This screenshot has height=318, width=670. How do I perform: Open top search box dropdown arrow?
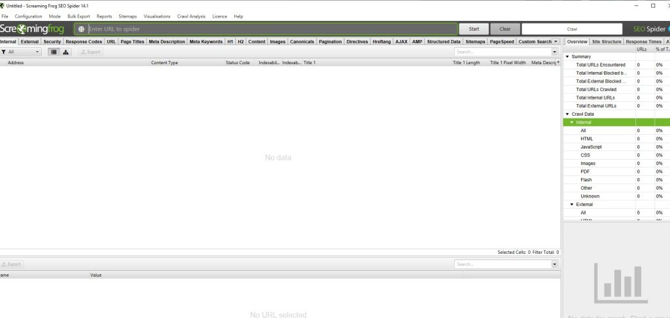pos(555,52)
